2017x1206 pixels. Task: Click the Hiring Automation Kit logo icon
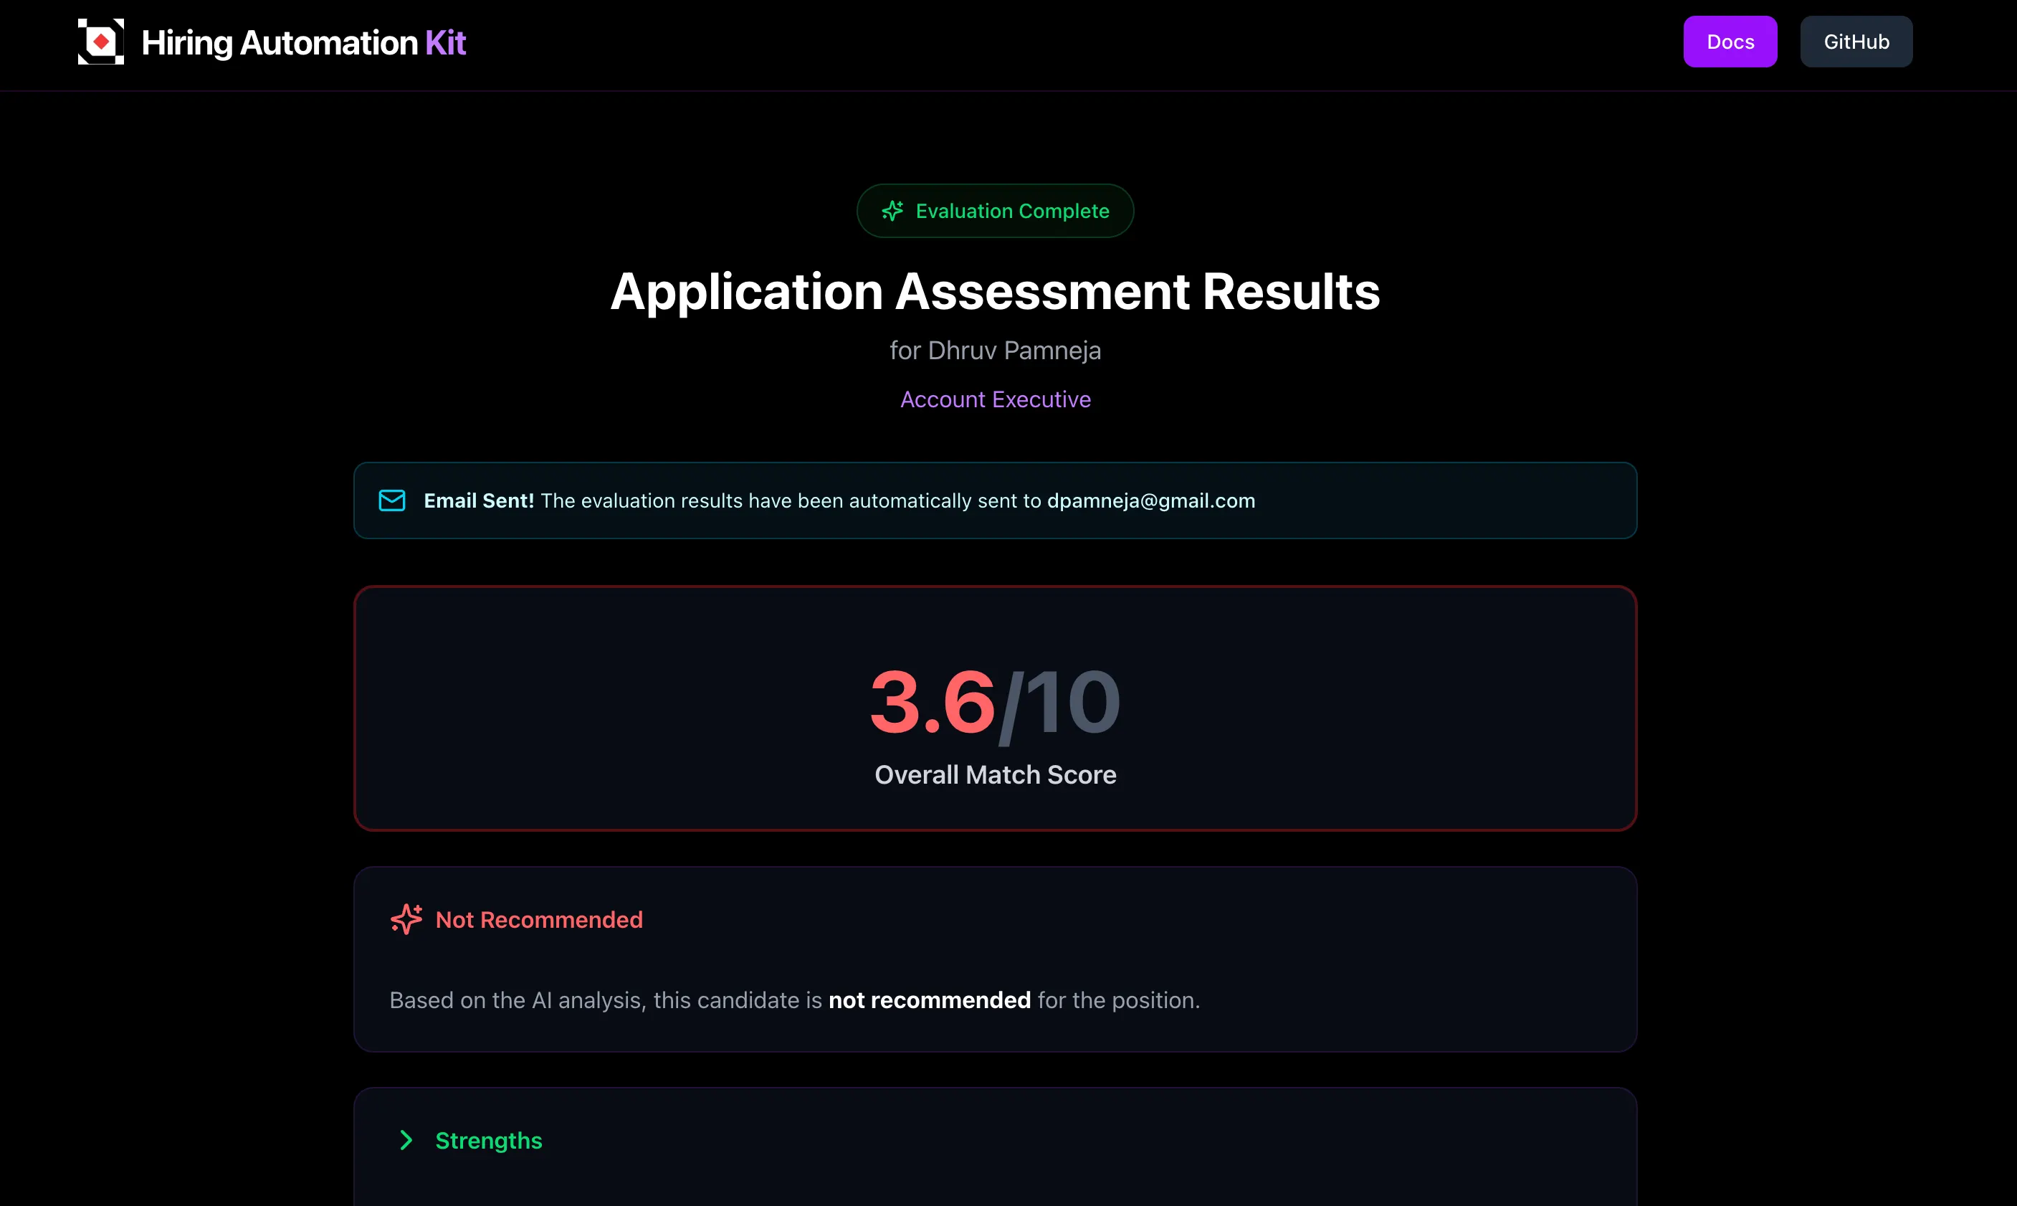100,41
